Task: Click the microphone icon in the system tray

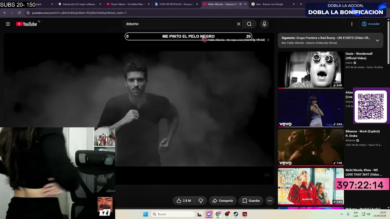Action: pyautogui.click(x=348, y=214)
